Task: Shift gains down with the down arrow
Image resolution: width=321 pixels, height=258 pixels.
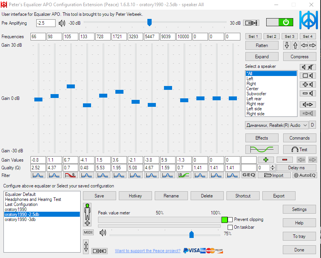Action: (287, 46)
